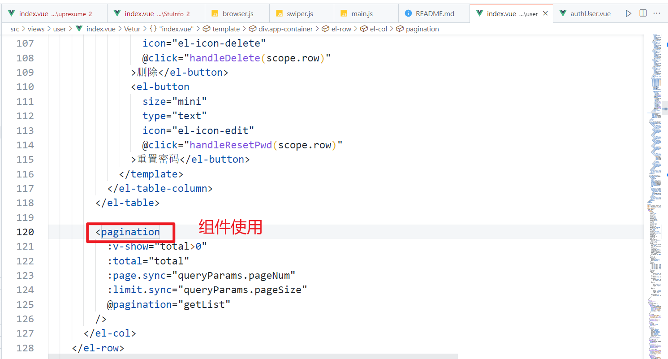Open the More Actions ellipsis menu

click(657, 13)
